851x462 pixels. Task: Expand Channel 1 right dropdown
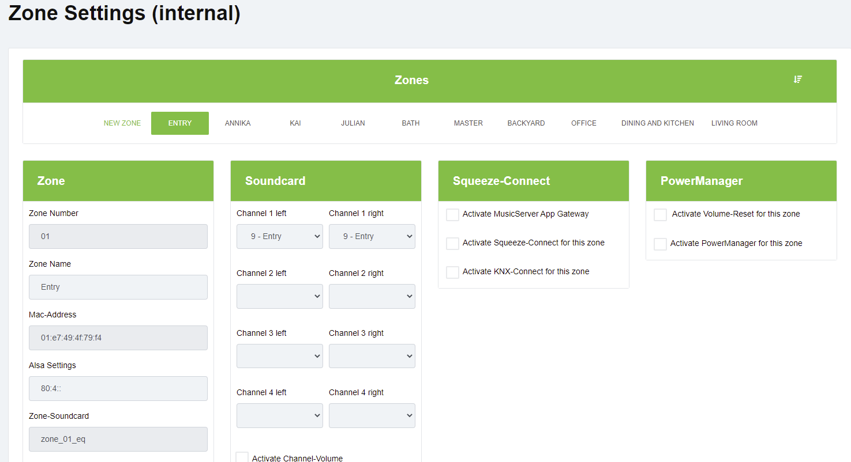pyautogui.click(x=372, y=237)
